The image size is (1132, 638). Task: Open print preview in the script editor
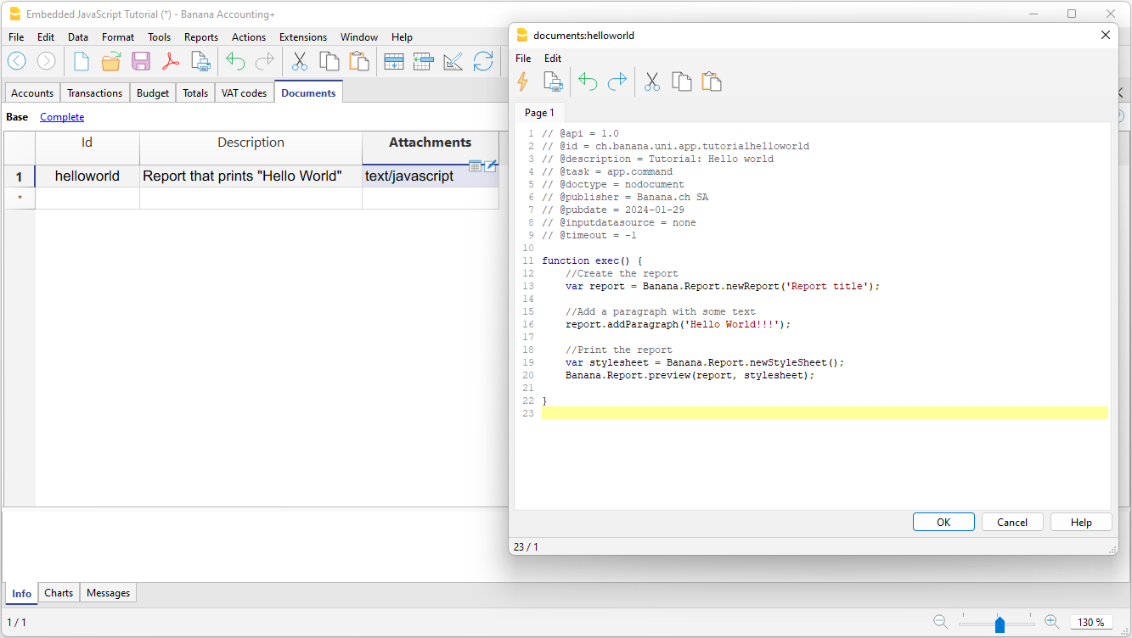point(553,81)
